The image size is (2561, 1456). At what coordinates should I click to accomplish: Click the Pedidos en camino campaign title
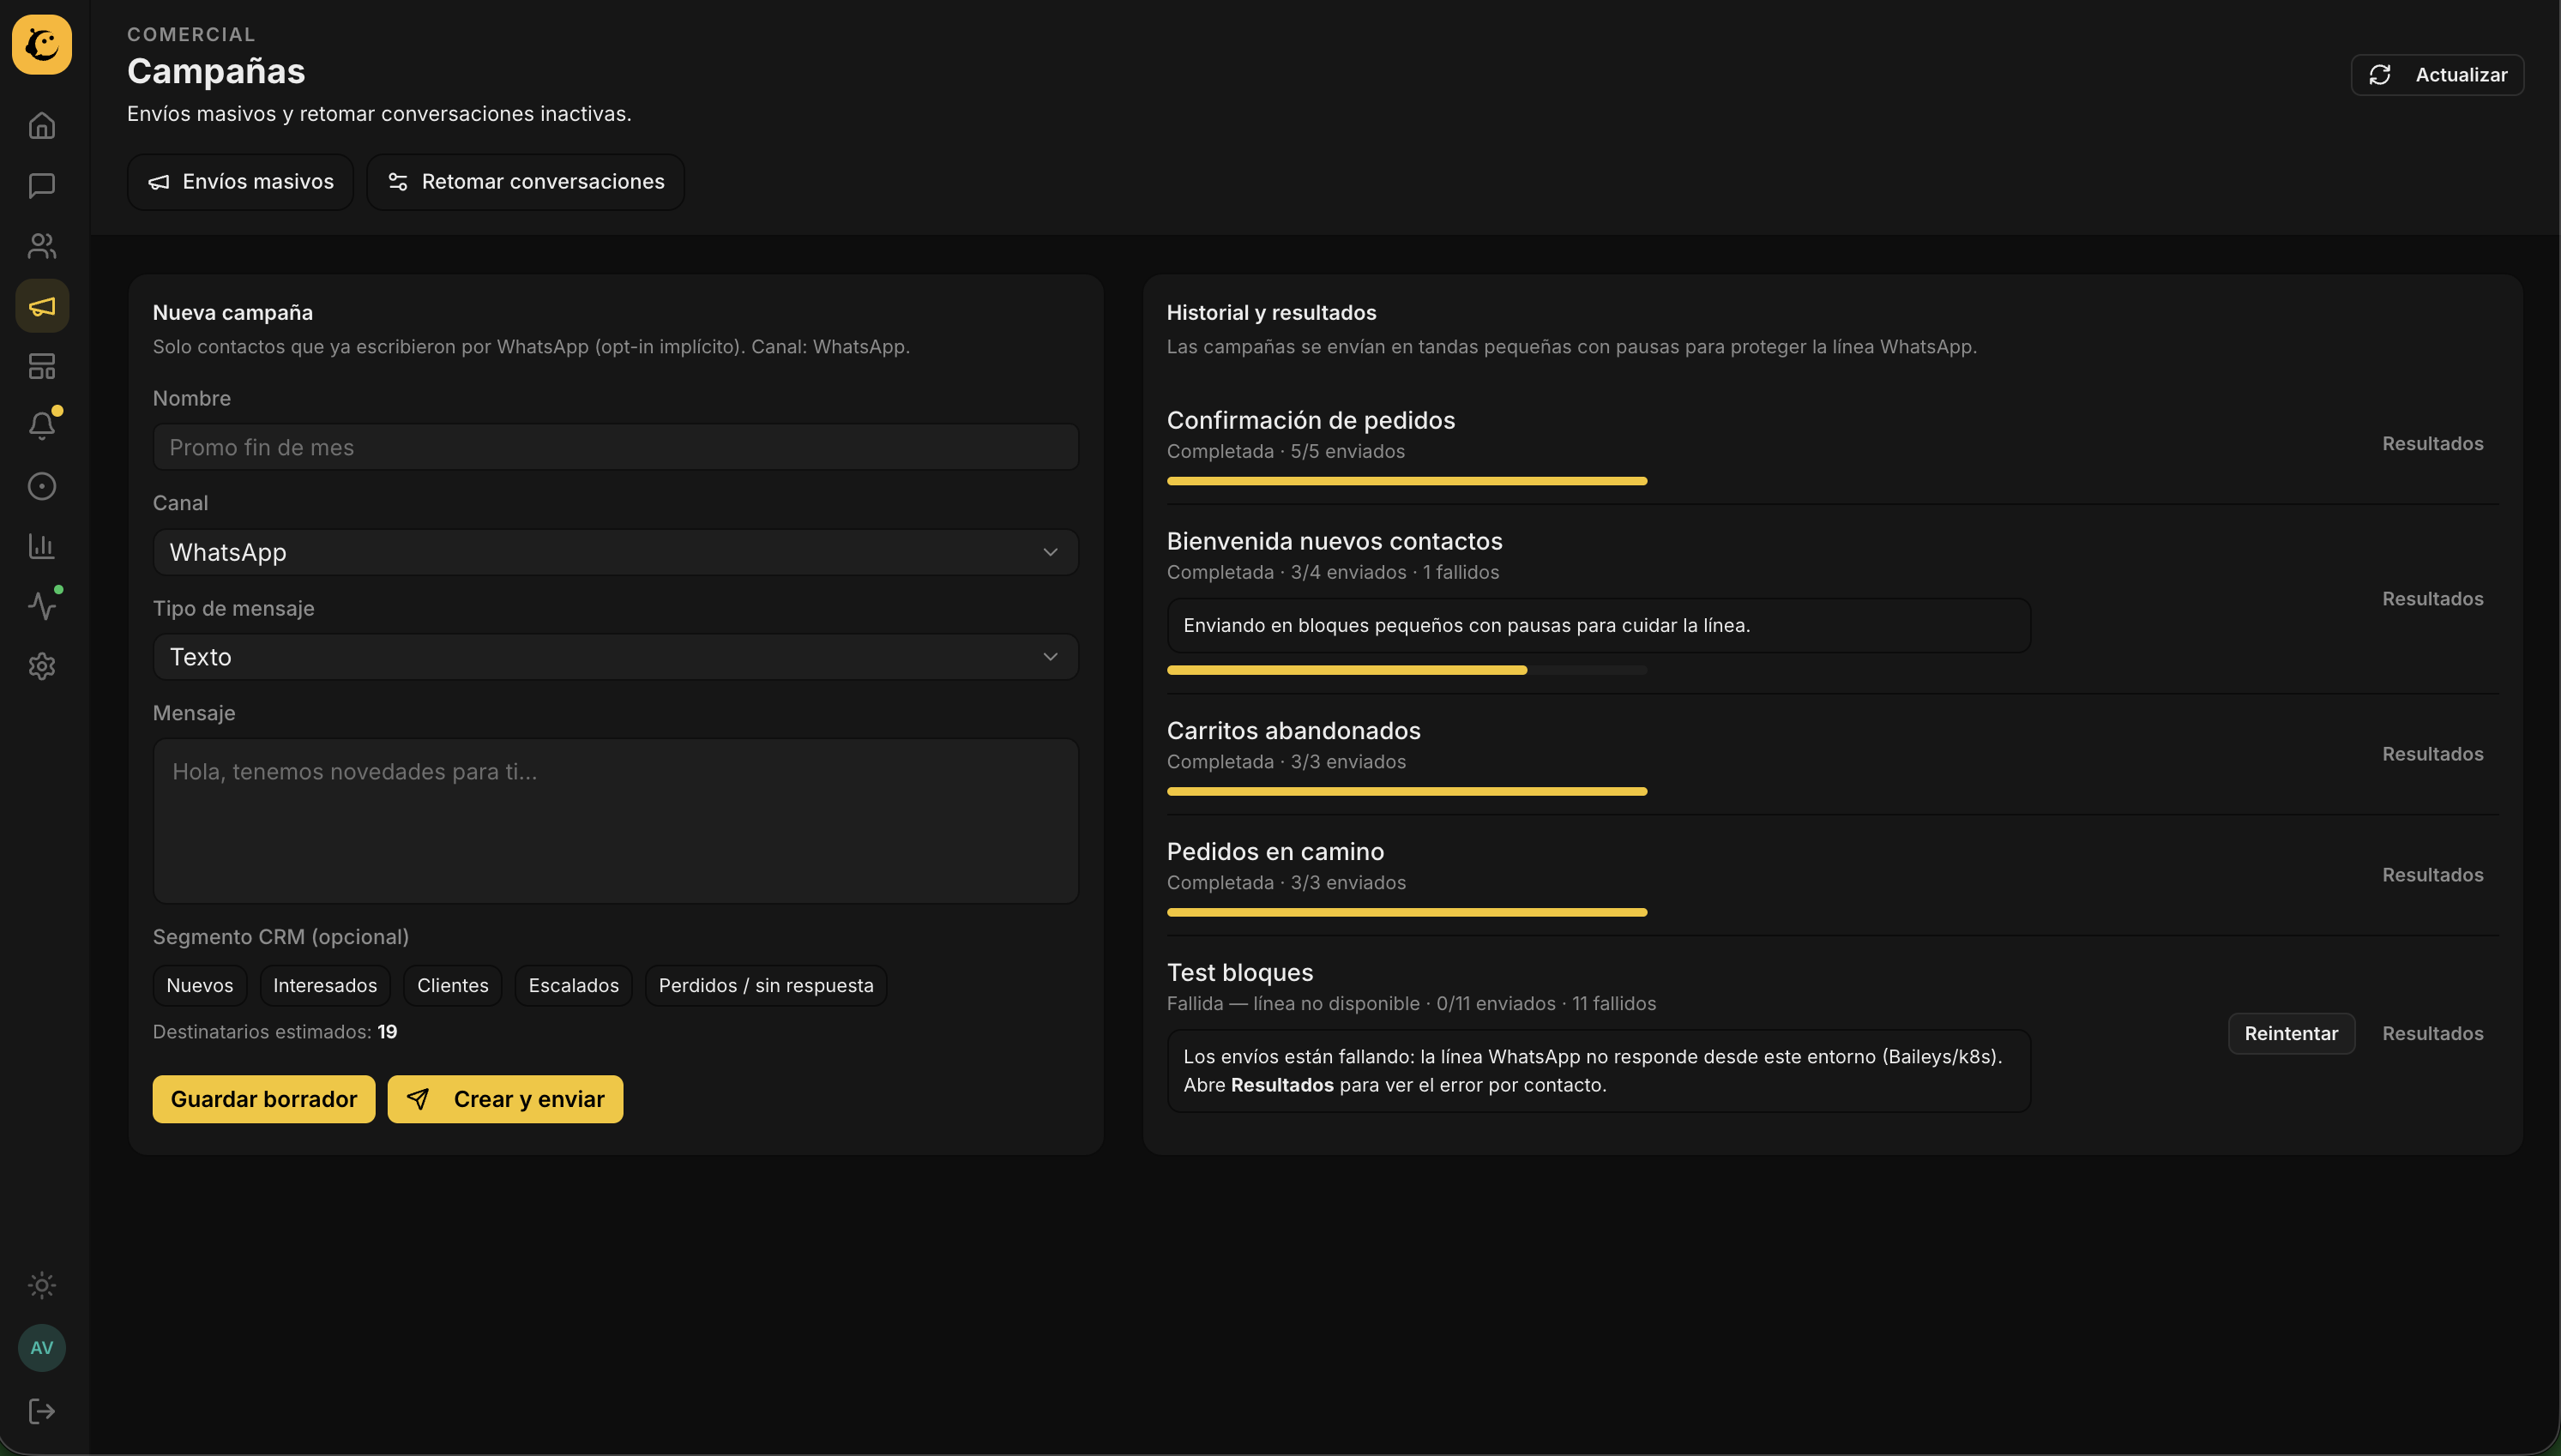[x=1276, y=852]
